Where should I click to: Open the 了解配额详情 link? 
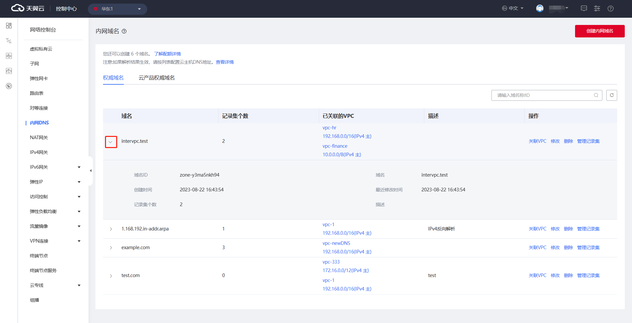pos(167,54)
